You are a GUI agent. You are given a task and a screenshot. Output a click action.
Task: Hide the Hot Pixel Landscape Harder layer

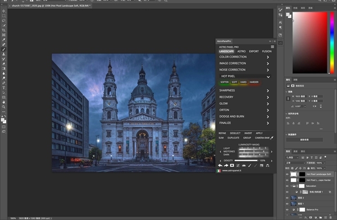coord(287,180)
